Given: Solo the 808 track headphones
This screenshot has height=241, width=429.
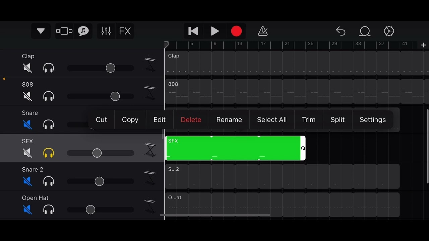Looking at the screenshot, I should point(49,96).
